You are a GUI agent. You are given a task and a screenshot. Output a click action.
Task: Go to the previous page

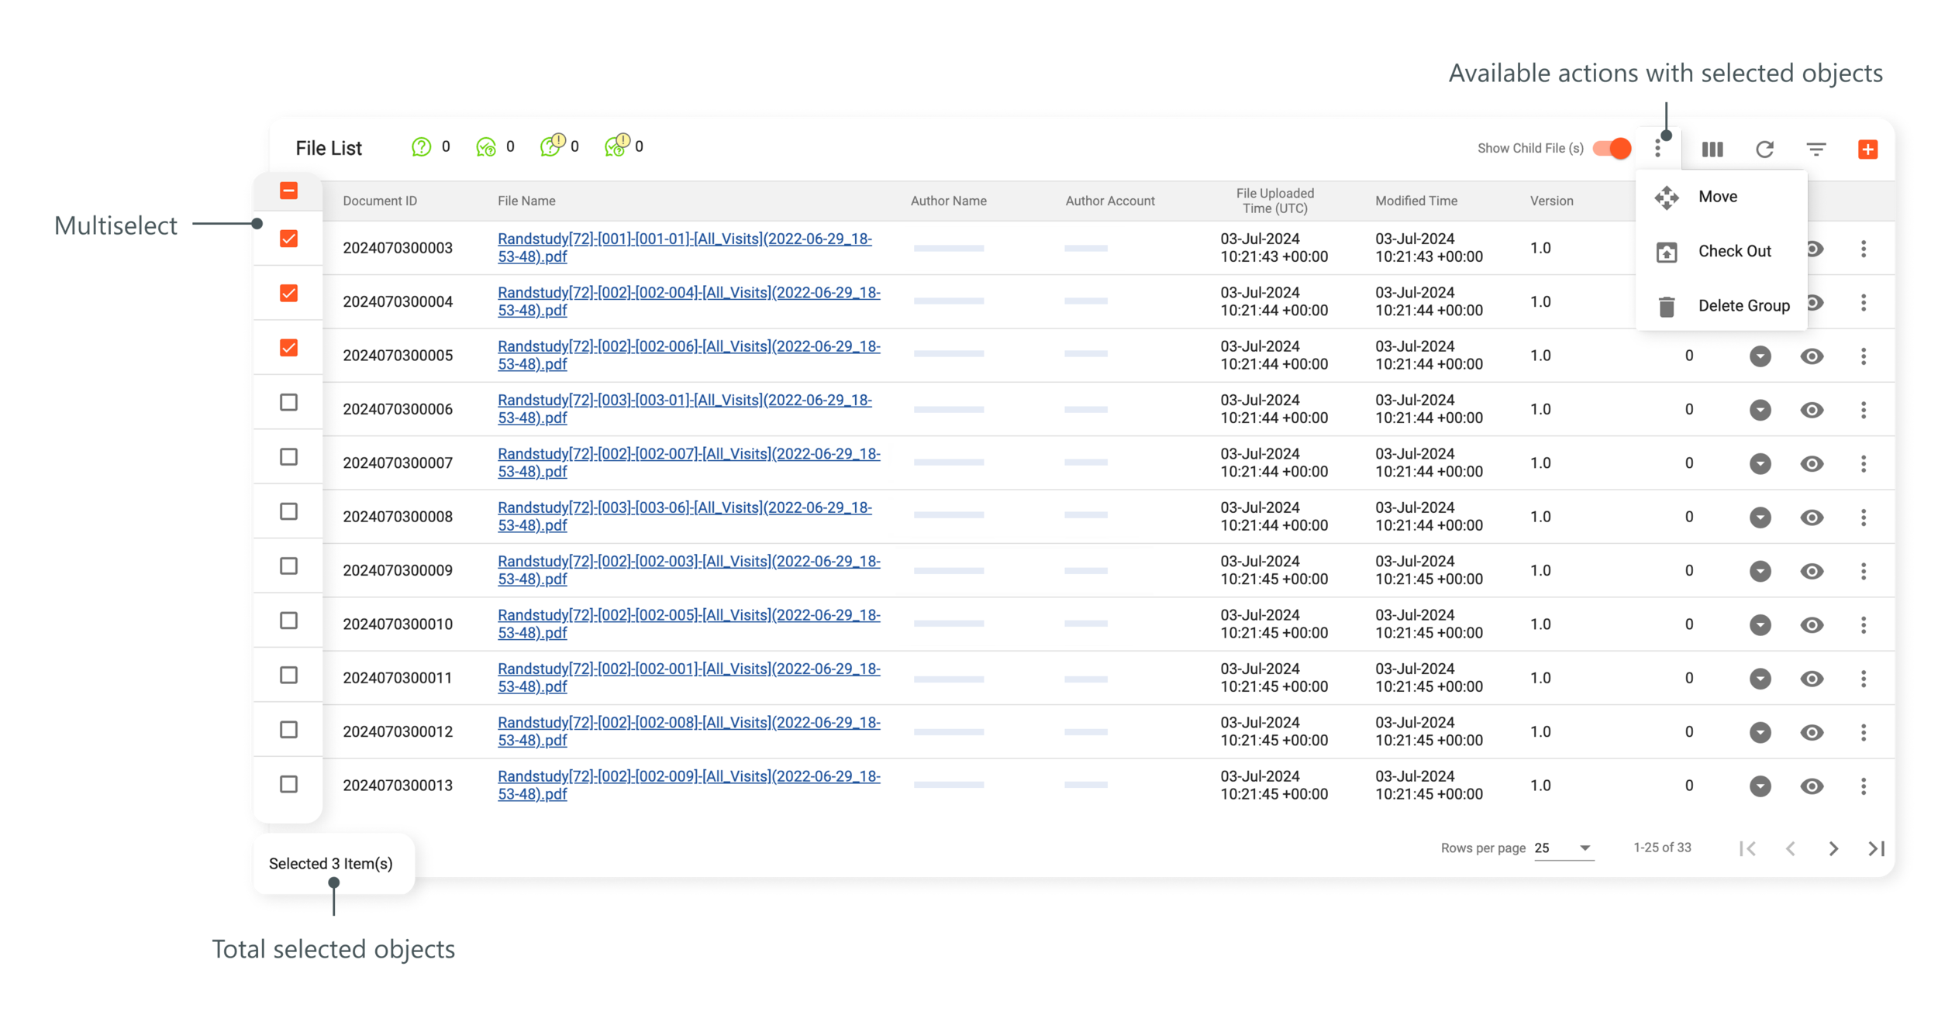(x=1791, y=848)
